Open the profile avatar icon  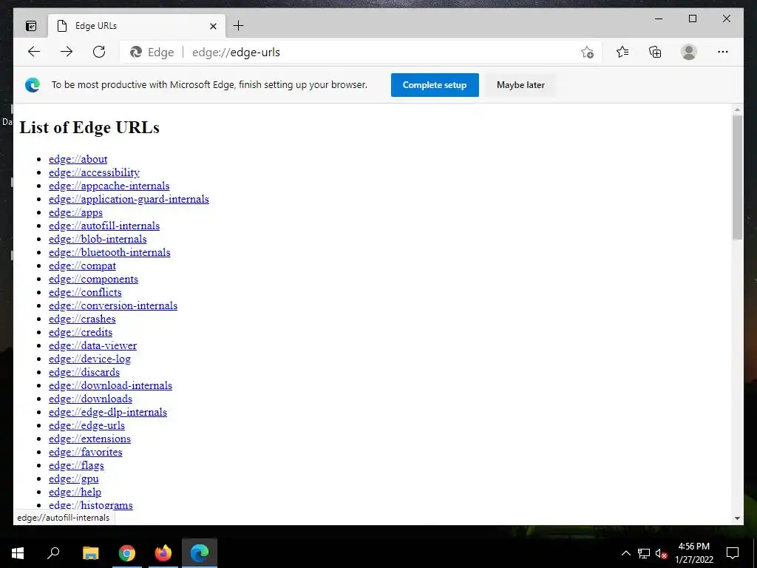[x=689, y=52]
